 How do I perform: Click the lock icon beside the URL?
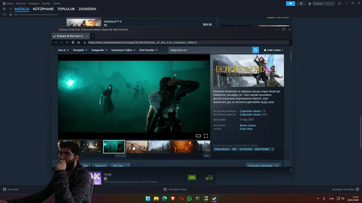tap(85, 43)
